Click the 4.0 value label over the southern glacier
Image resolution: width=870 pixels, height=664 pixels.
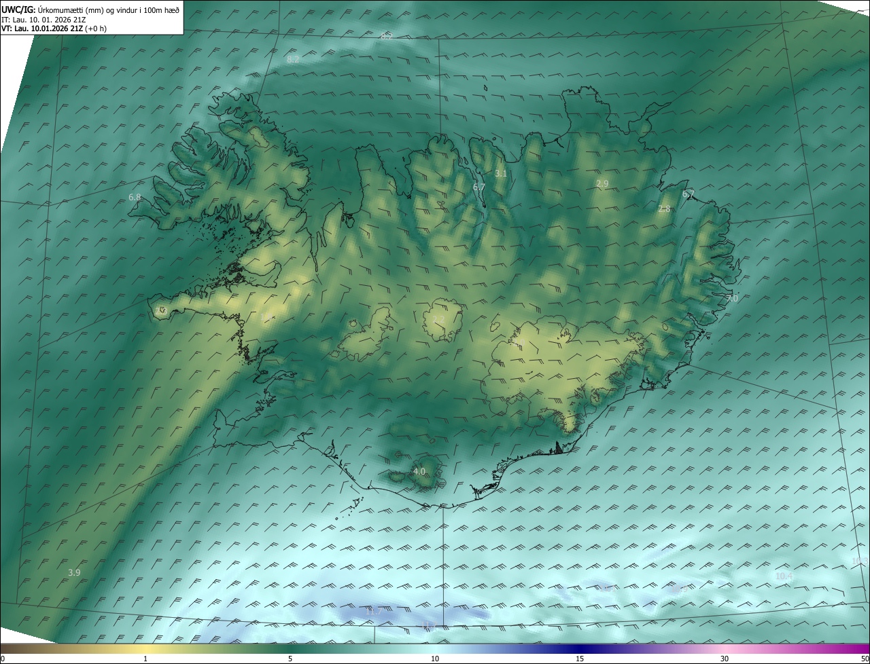click(419, 471)
